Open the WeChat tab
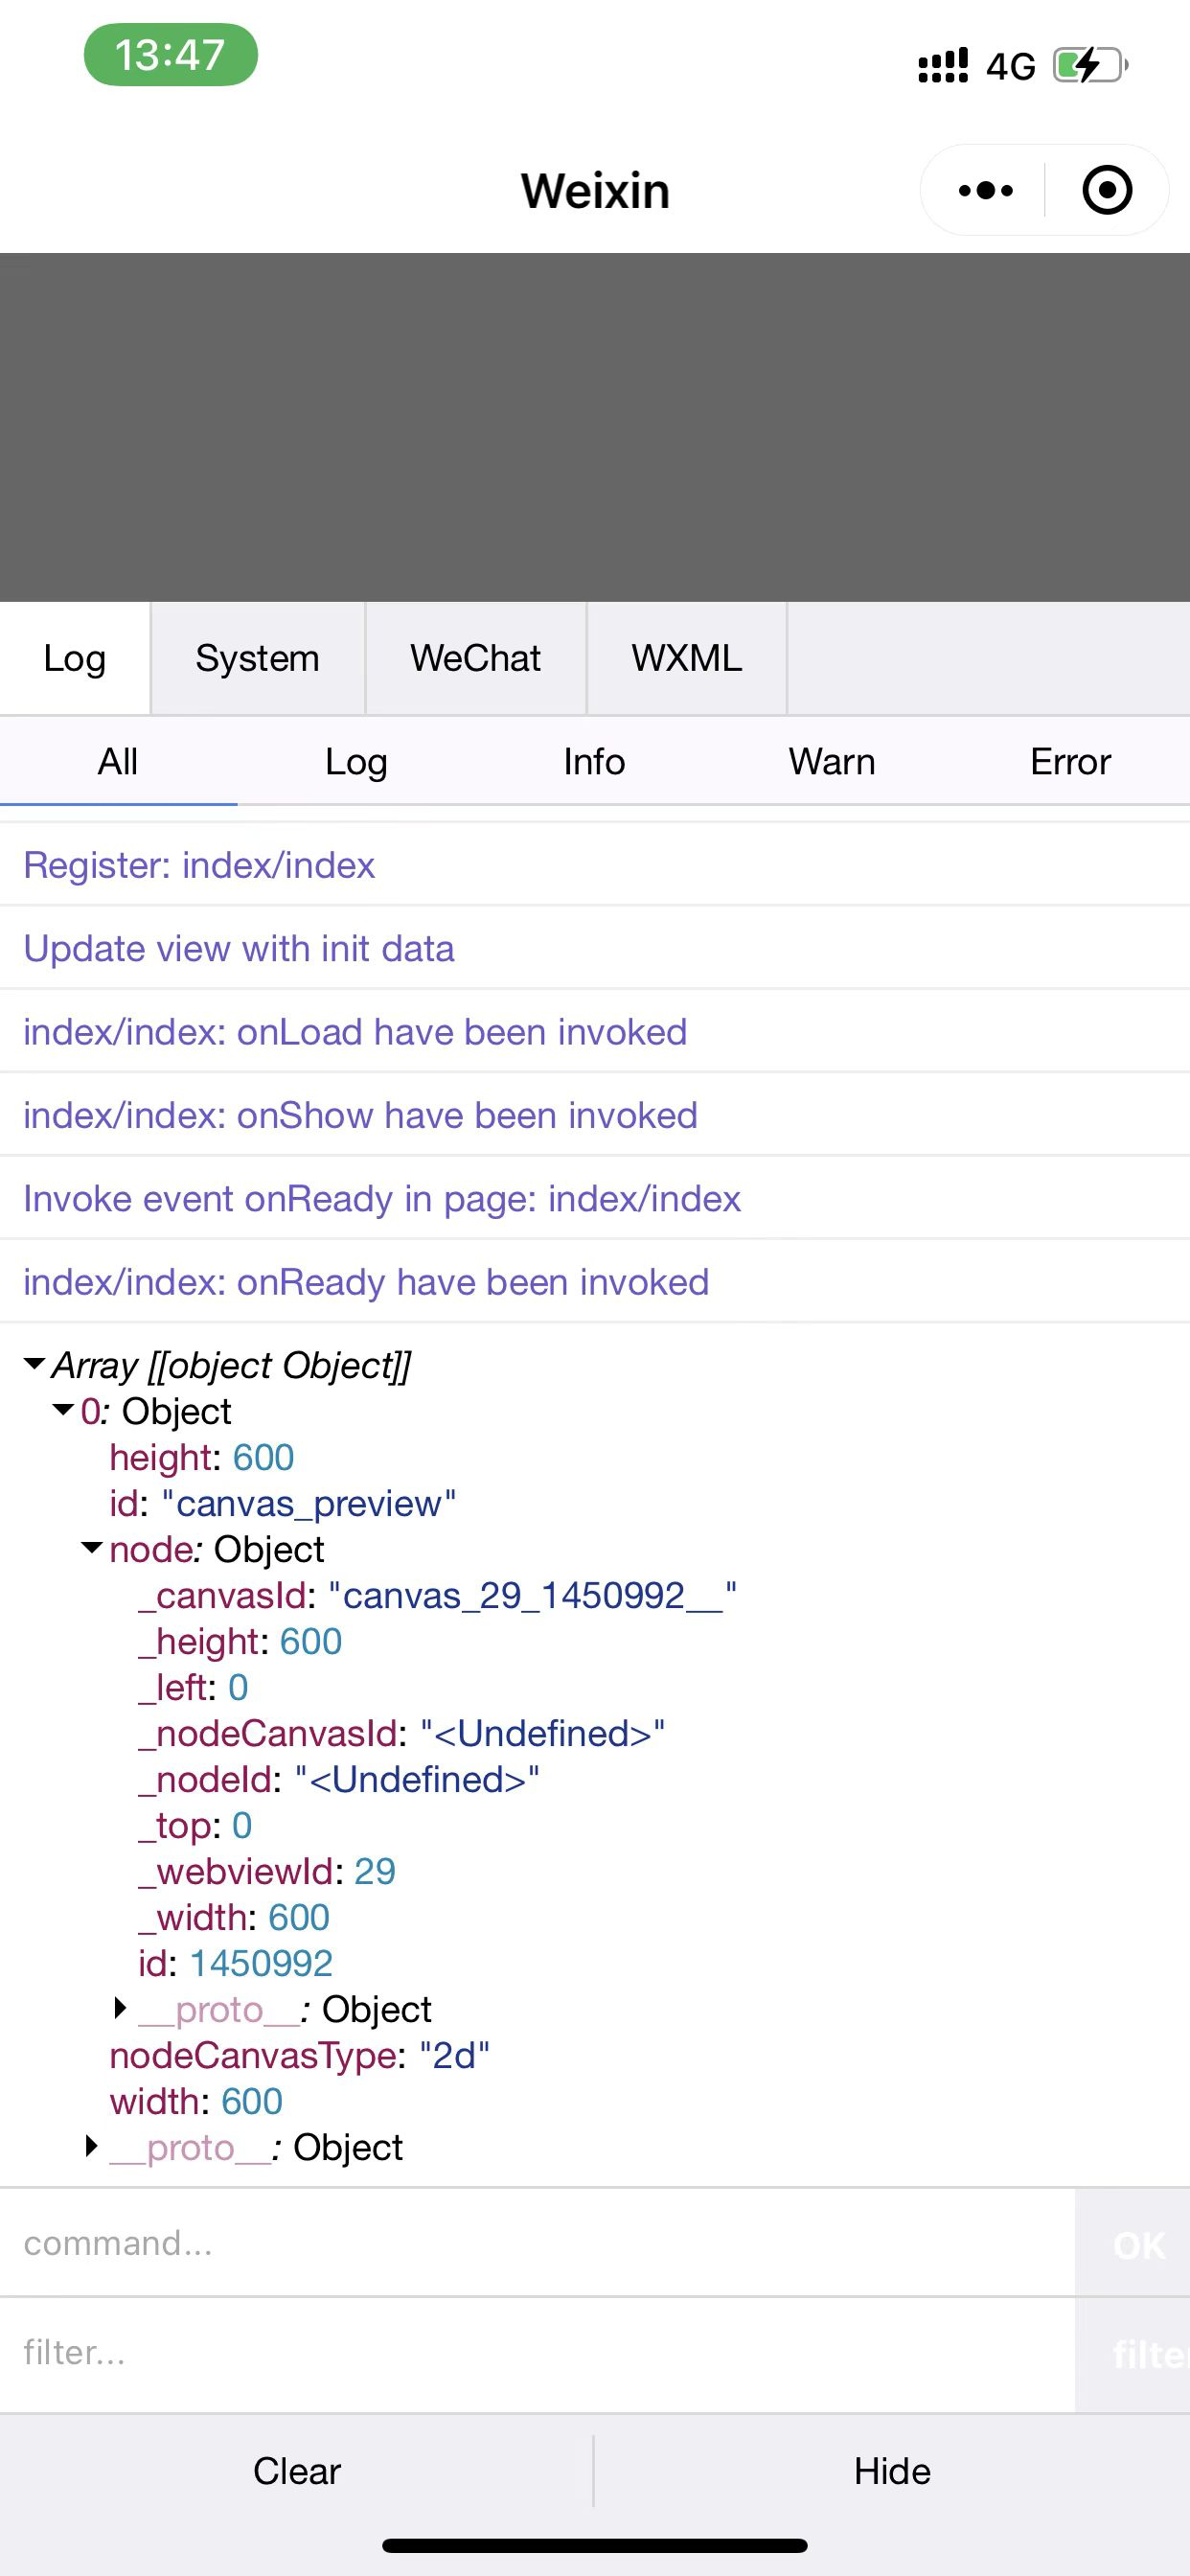The image size is (1190, 2576). [x=475, y=658]
